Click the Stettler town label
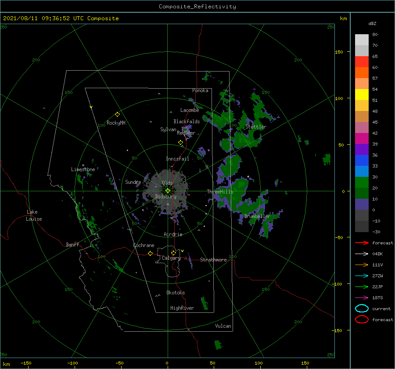 (256, 127)
